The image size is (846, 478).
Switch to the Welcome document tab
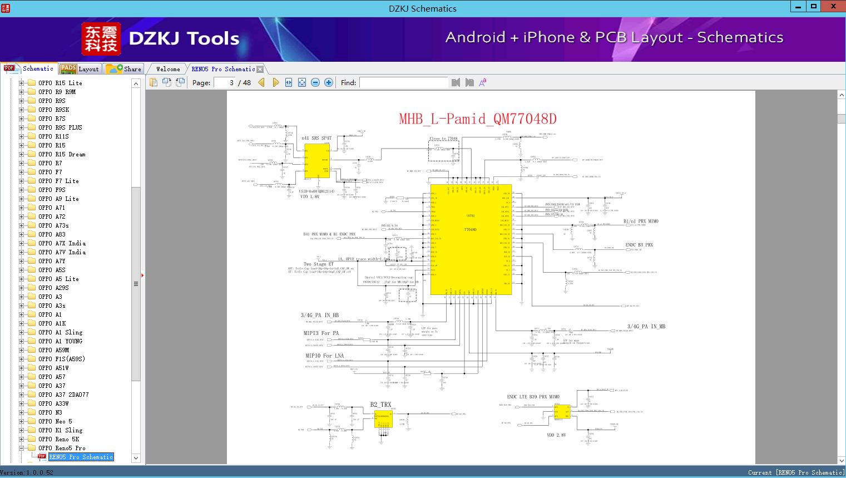click(x=167, y=69)
